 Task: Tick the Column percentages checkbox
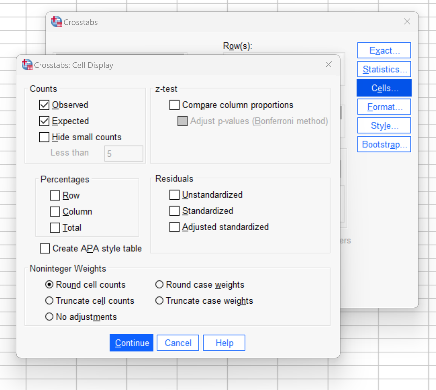pyautogui.click(x=55, y=212)
